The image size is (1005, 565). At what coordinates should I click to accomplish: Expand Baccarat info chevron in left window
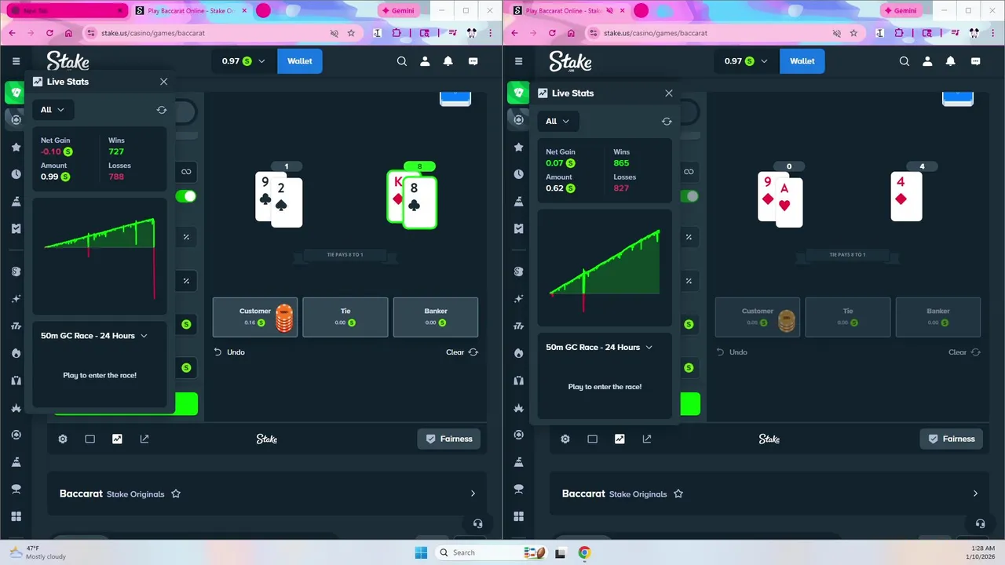click(473, 494)
